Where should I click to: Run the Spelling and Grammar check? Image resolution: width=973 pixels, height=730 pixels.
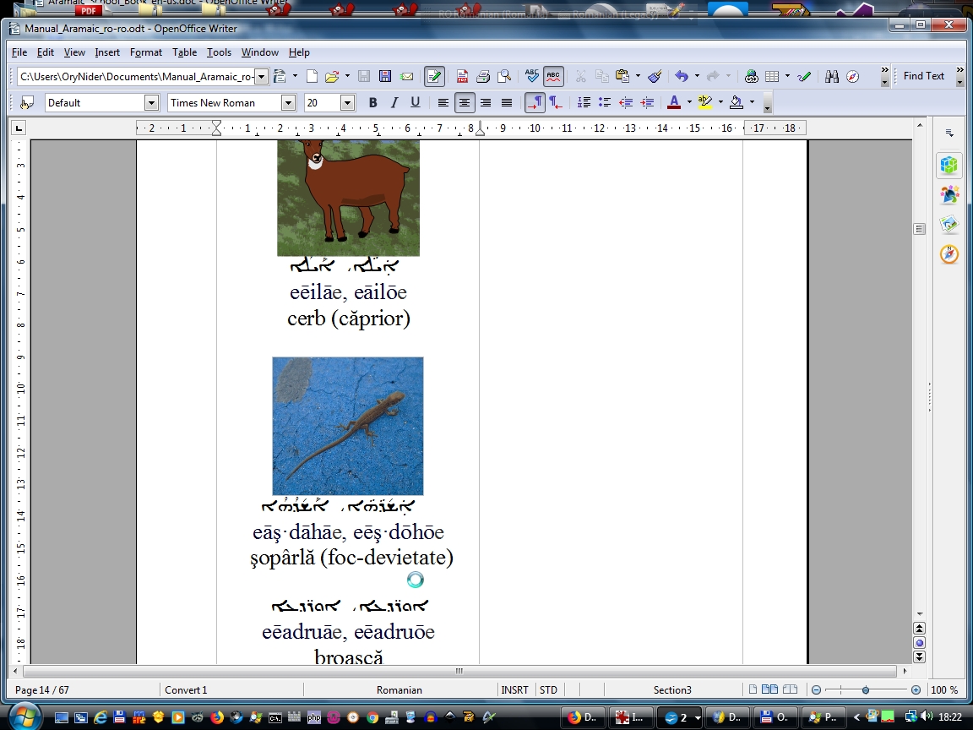point(531,77)
